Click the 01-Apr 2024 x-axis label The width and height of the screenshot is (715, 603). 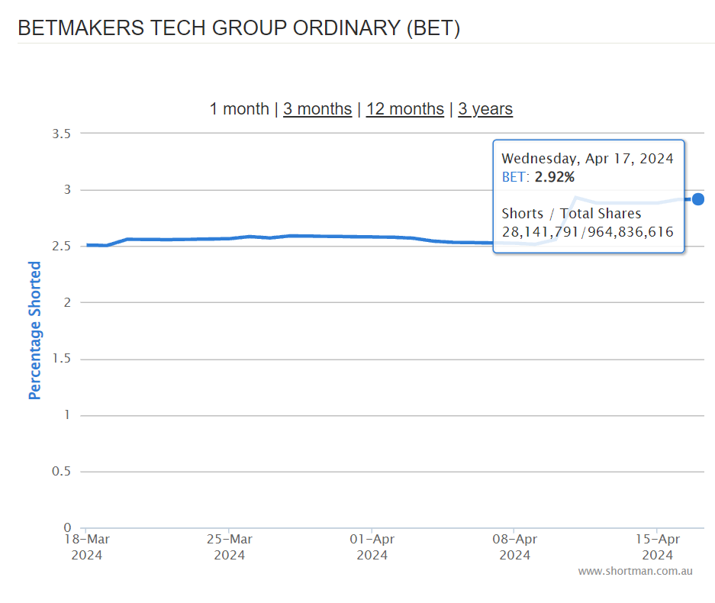(x=372, y=547)
